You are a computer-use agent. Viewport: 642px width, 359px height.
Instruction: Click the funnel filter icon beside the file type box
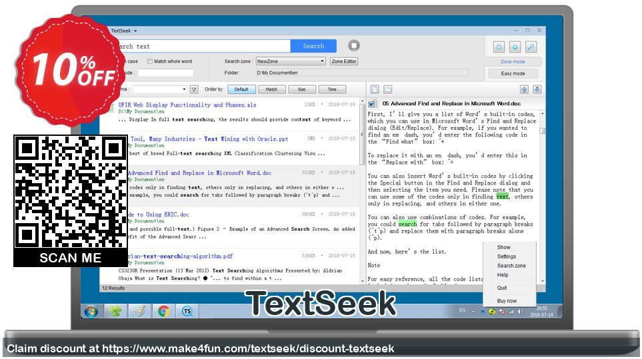pyautogui.click(x=194, y=89)
